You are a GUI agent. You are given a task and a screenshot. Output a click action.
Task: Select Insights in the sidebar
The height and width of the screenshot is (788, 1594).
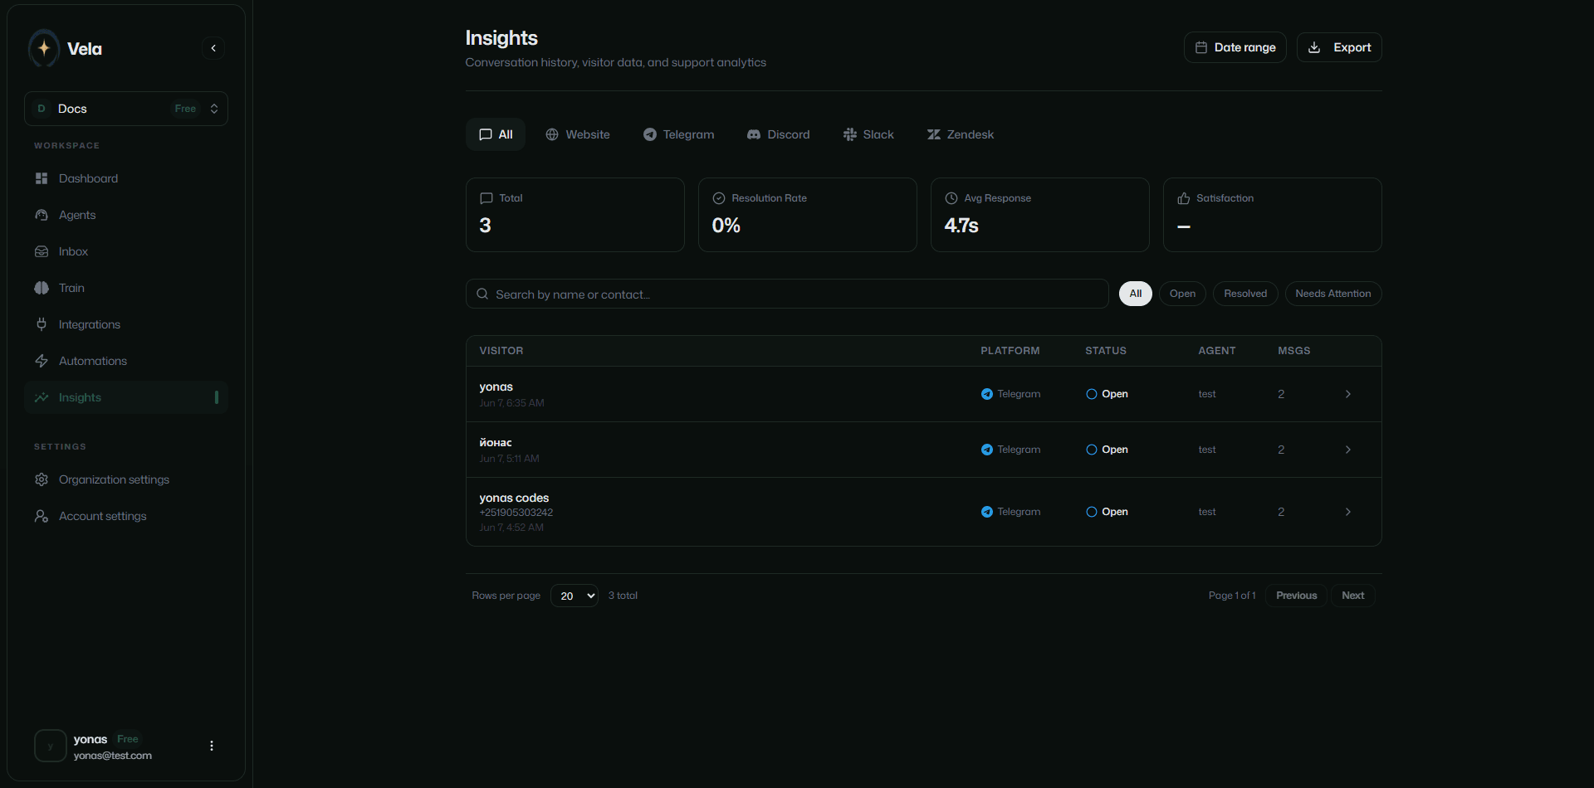(126, 397)
